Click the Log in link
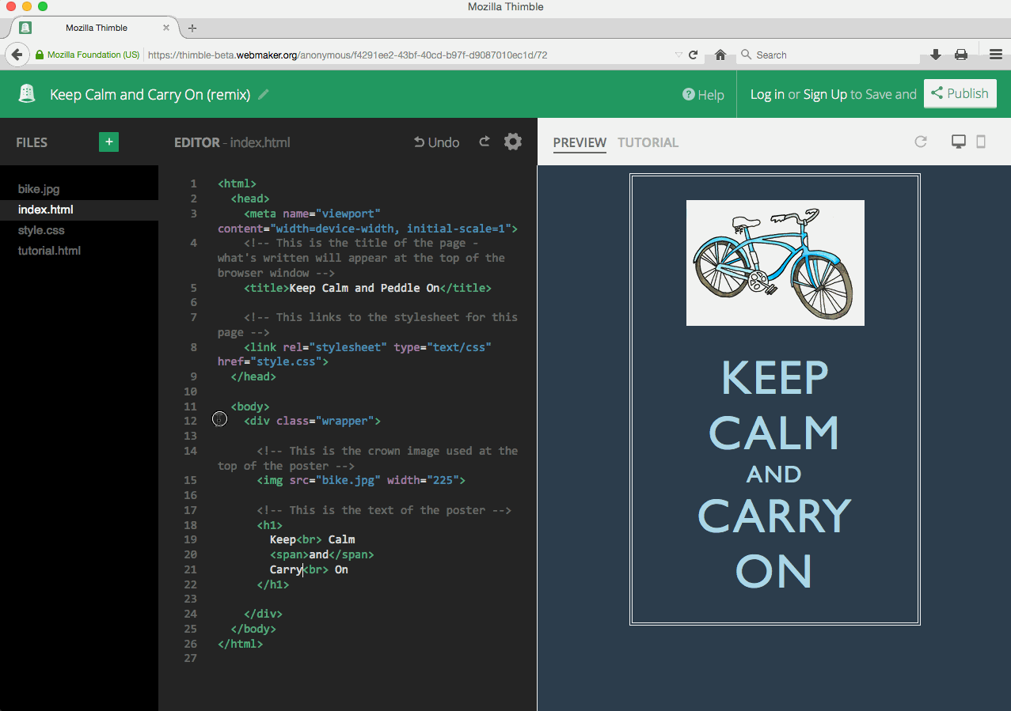 [767, 94]
